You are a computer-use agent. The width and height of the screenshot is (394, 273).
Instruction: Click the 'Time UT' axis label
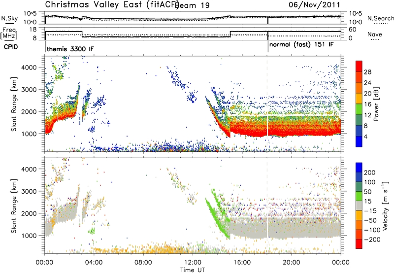pyautogui.click(x=193, y=270)
